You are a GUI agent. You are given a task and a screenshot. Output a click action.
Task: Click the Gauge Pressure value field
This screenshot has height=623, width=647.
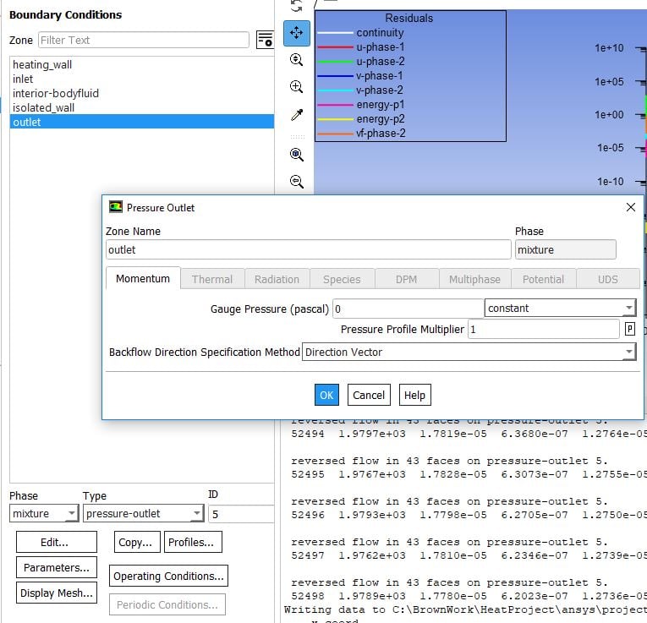coord(408,309)
